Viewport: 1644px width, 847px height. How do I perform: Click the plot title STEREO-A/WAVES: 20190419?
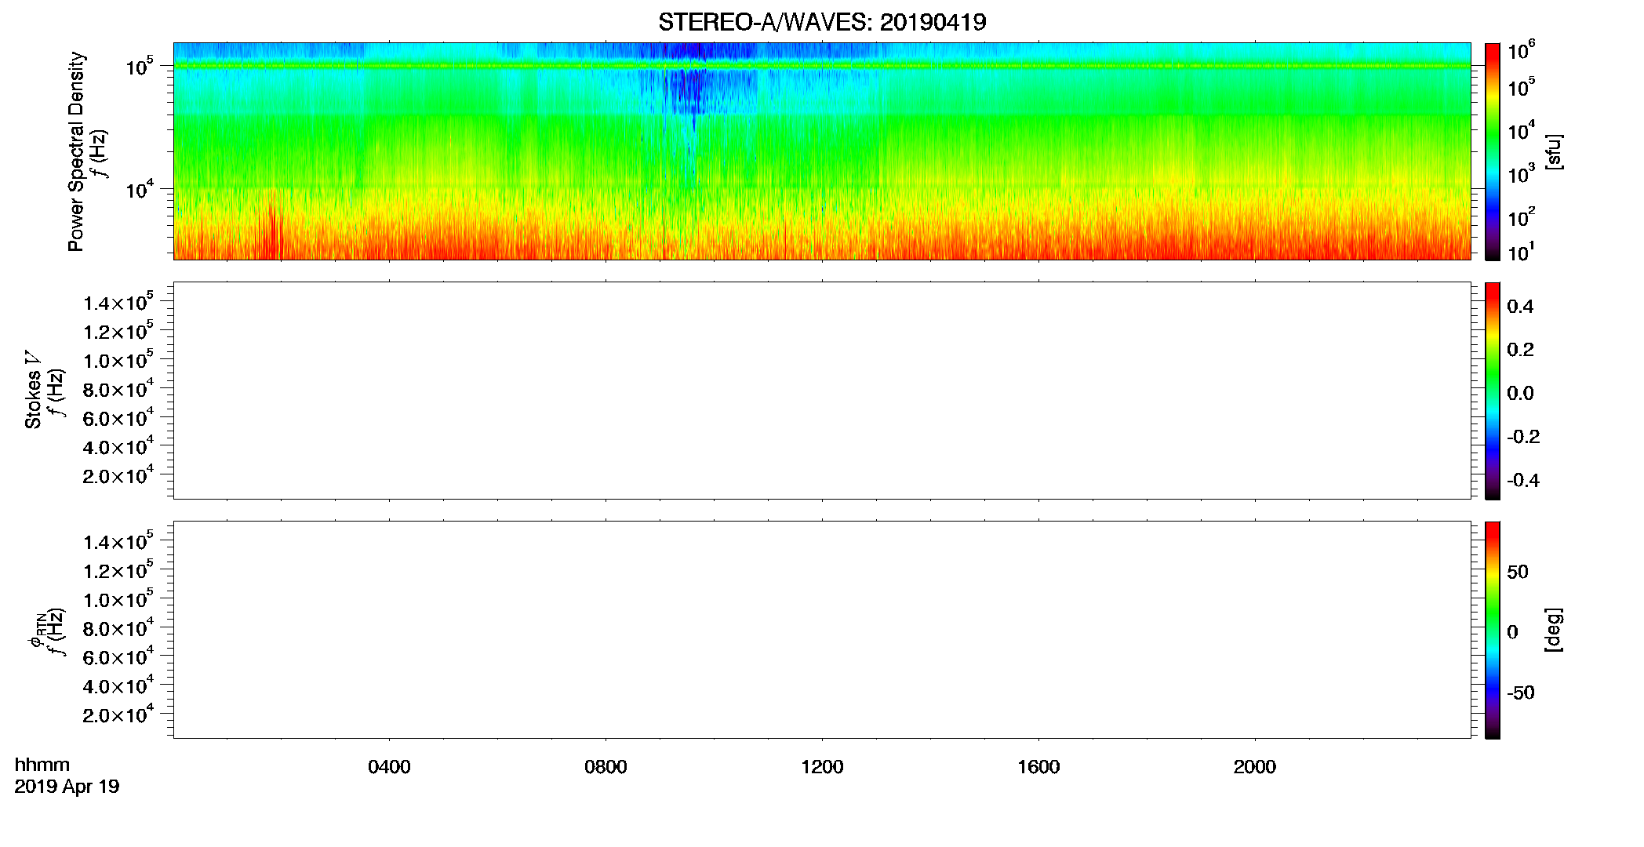coord(822,22)
